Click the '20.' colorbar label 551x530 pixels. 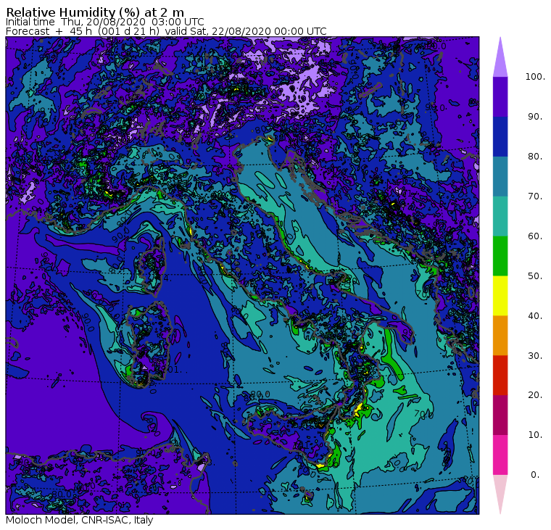coord(535,395)
